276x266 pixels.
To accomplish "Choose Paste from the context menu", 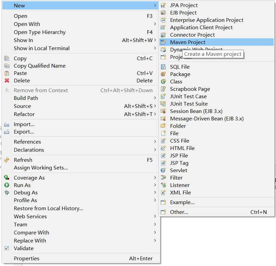I will click(81, 73).
